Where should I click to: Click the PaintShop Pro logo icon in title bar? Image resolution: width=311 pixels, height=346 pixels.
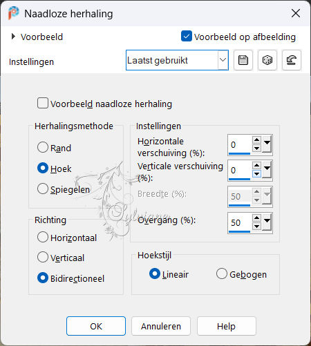13,13
